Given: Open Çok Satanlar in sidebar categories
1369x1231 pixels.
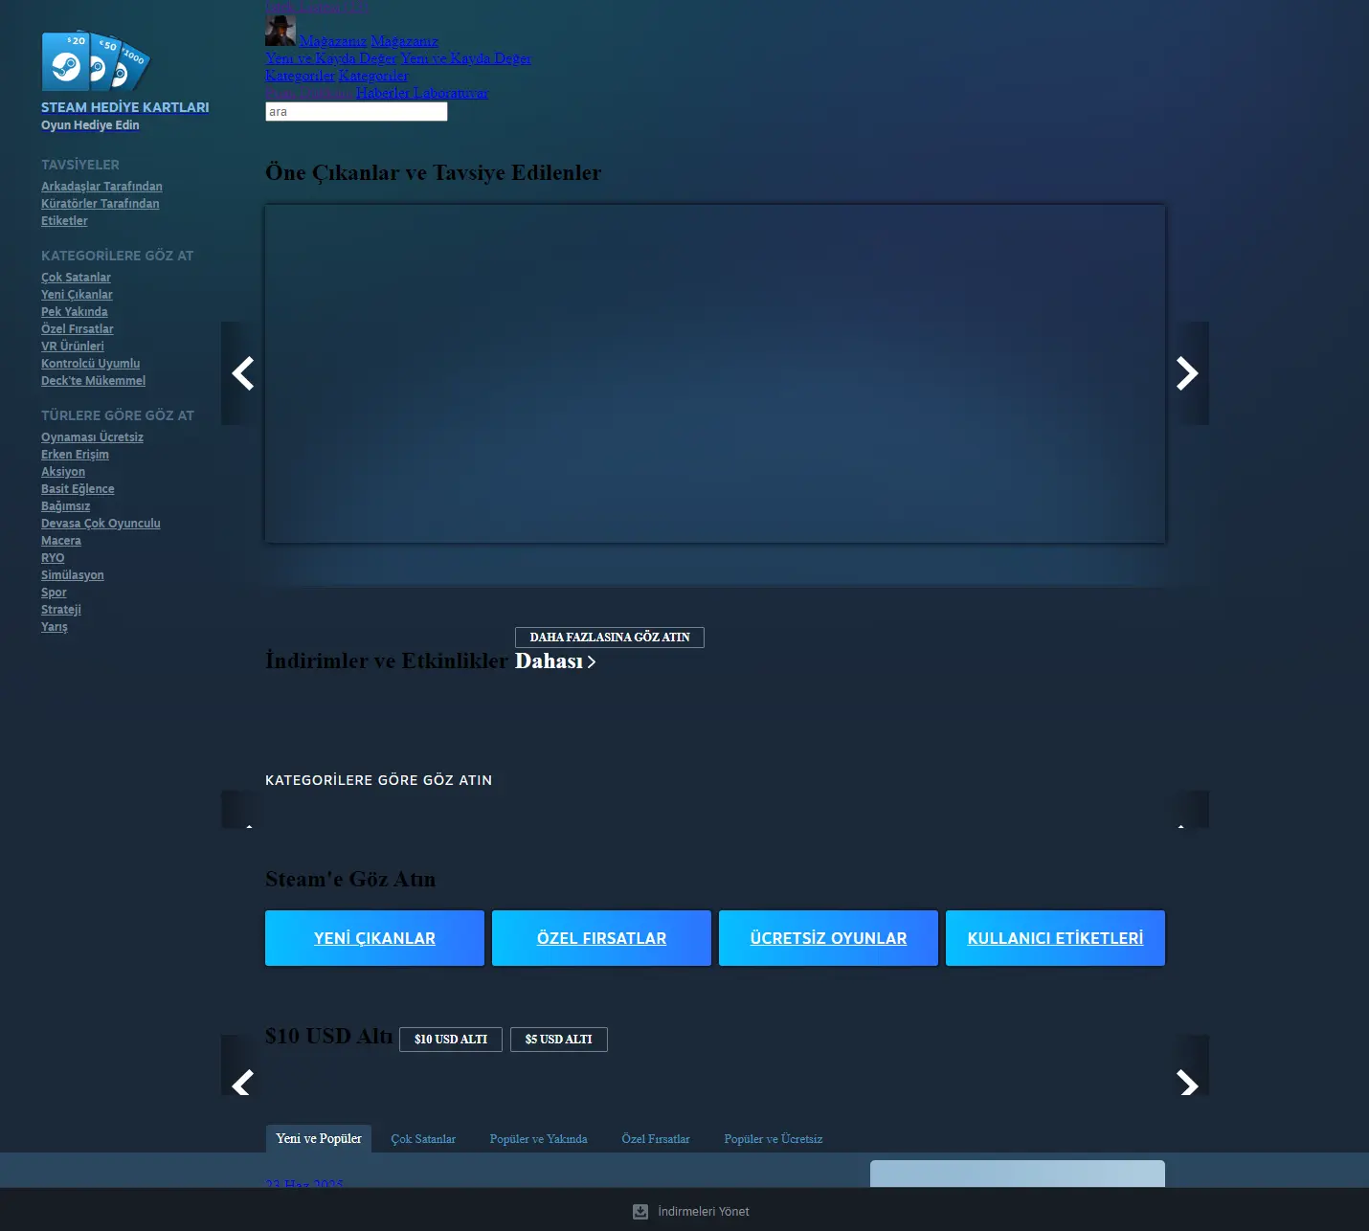Looking at the screenshot, I should click(76, 278).
